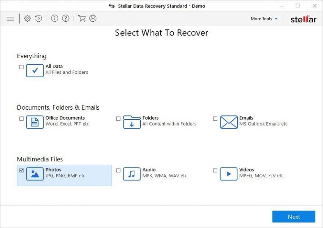Enable the Folders checkbox
Screen dimensions: 323x228
118,118
